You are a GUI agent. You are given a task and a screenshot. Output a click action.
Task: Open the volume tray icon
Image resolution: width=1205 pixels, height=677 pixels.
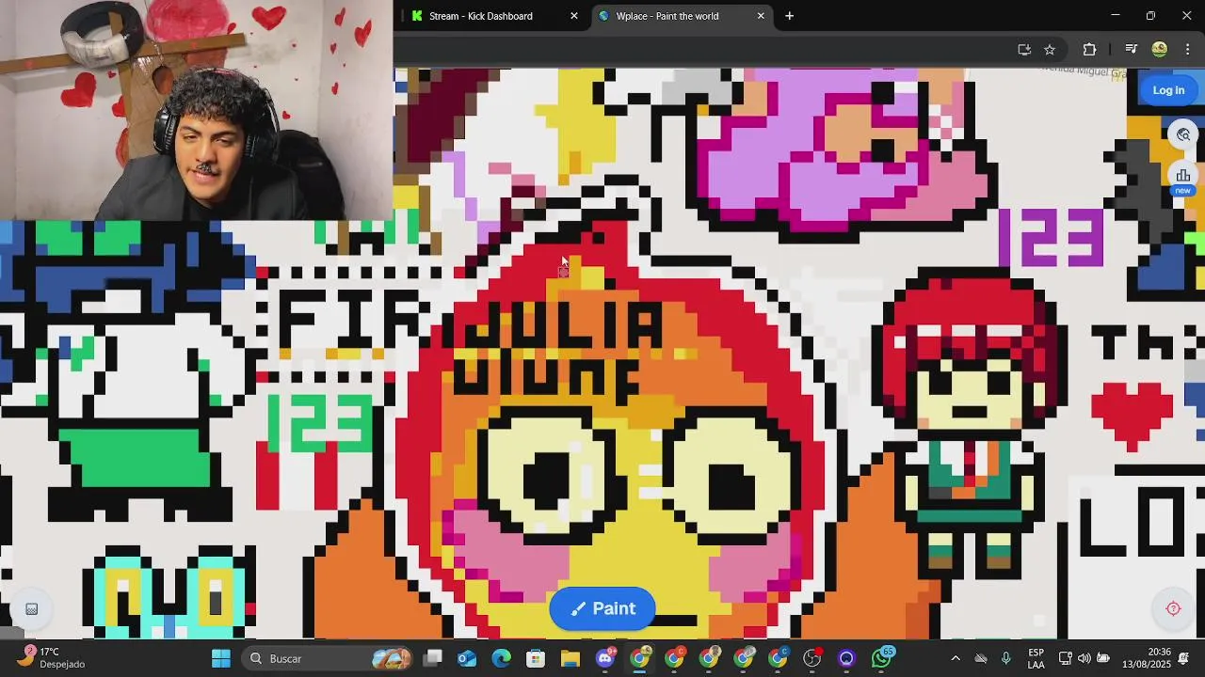click(x=1084, y=658)
